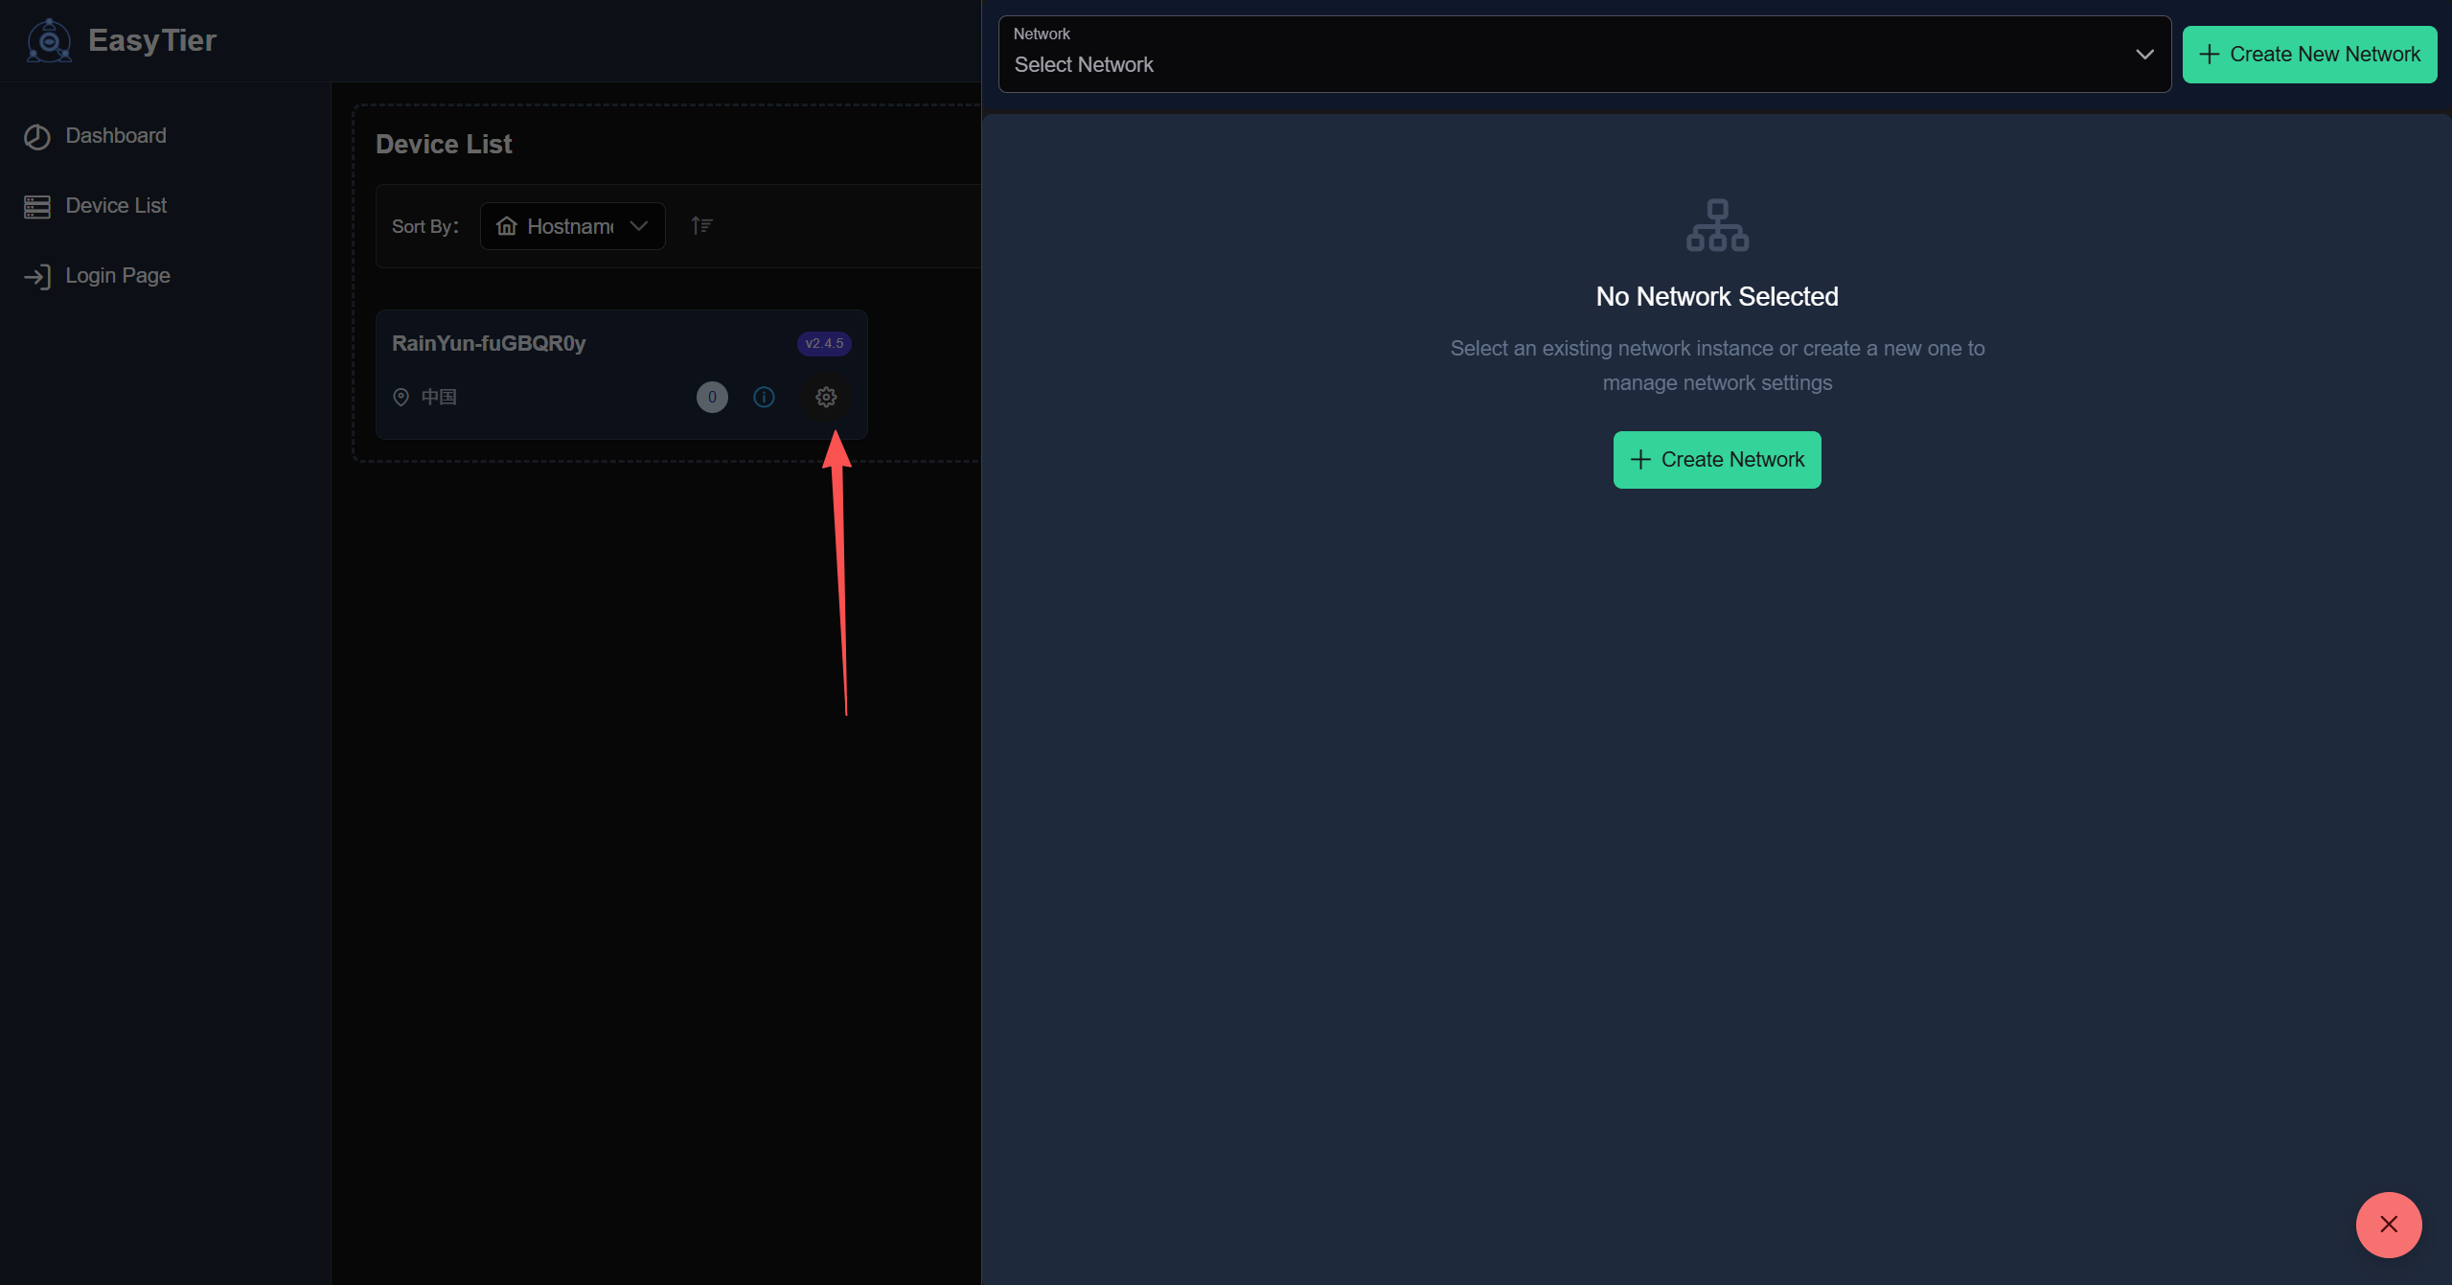
Task: Click the Device List server icon
Action: pyautogui.click(x=37, y=207)
